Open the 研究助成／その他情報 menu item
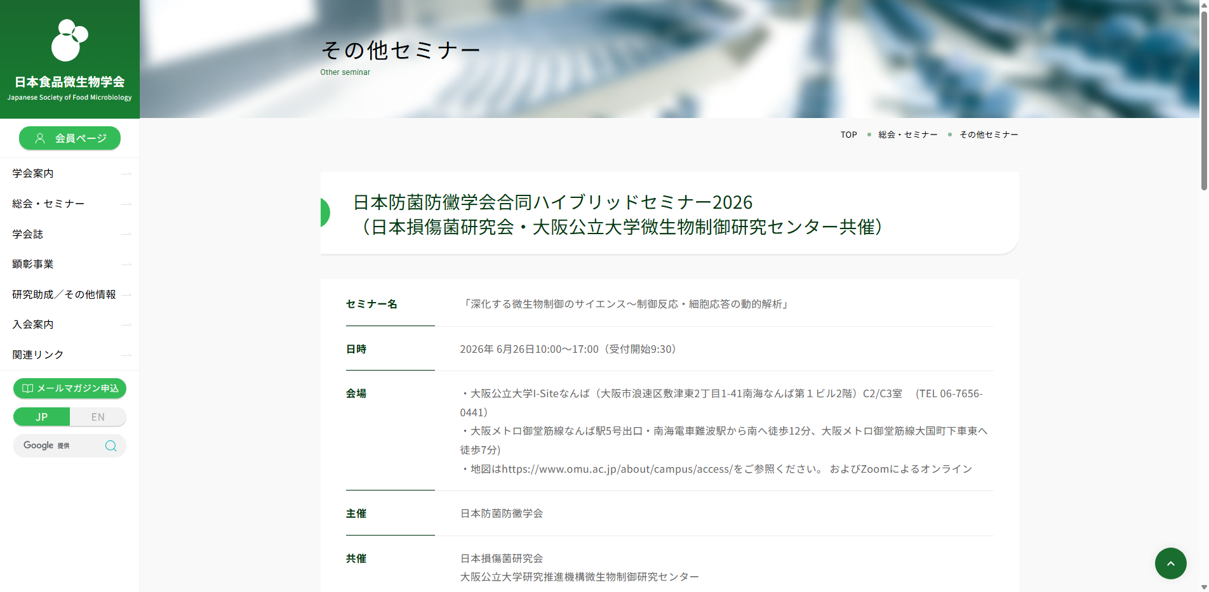Image resolution: width=1209 pixels, height=592 pixels. [63, 294]
